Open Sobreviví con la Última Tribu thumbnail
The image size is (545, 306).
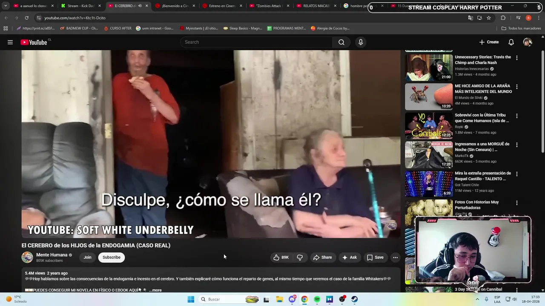pyautogui.click(x=429, y=125)
